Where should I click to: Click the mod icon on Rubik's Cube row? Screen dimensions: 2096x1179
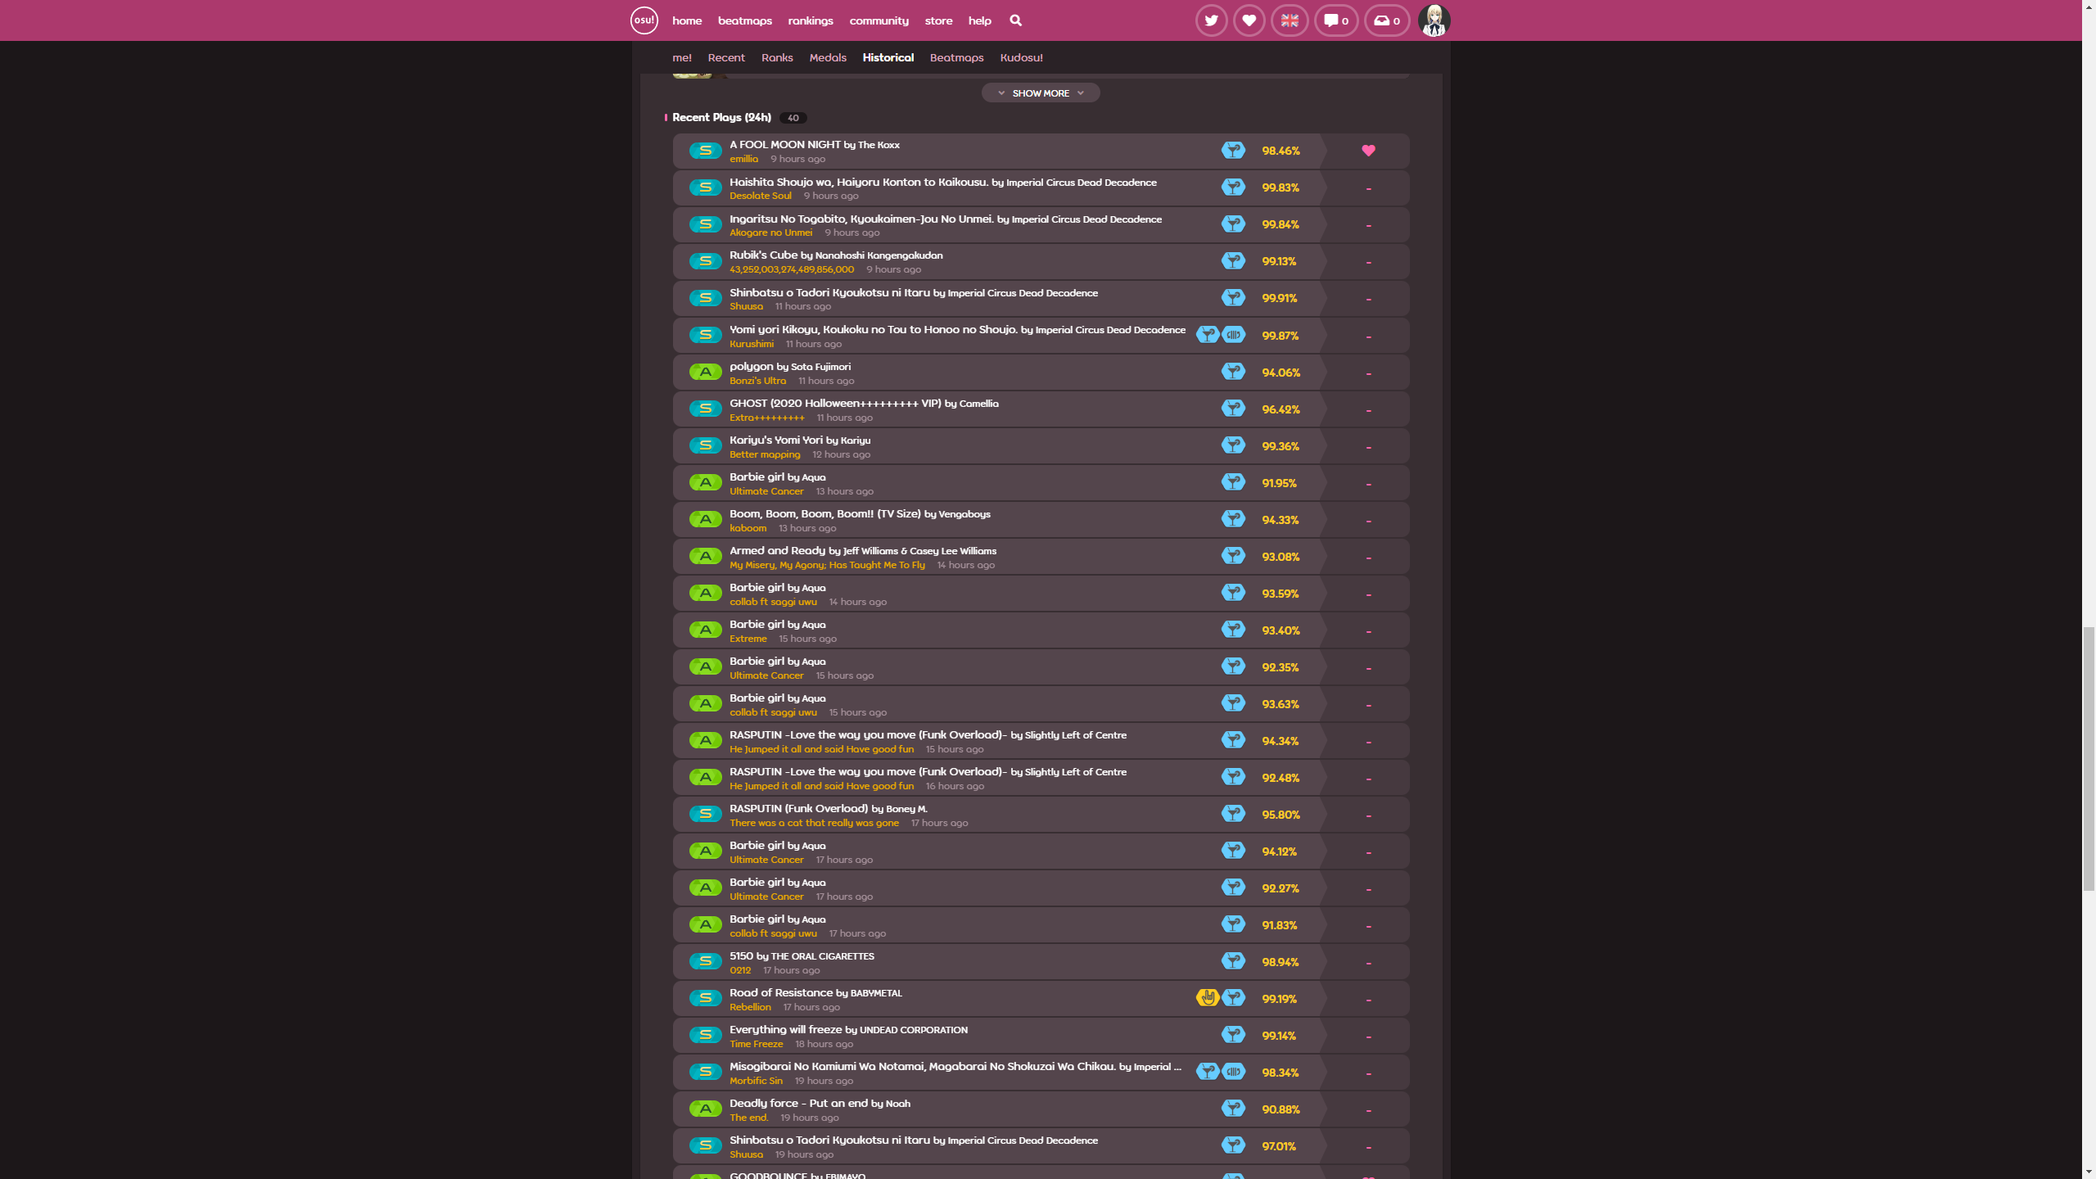[x=1233, y=261]
